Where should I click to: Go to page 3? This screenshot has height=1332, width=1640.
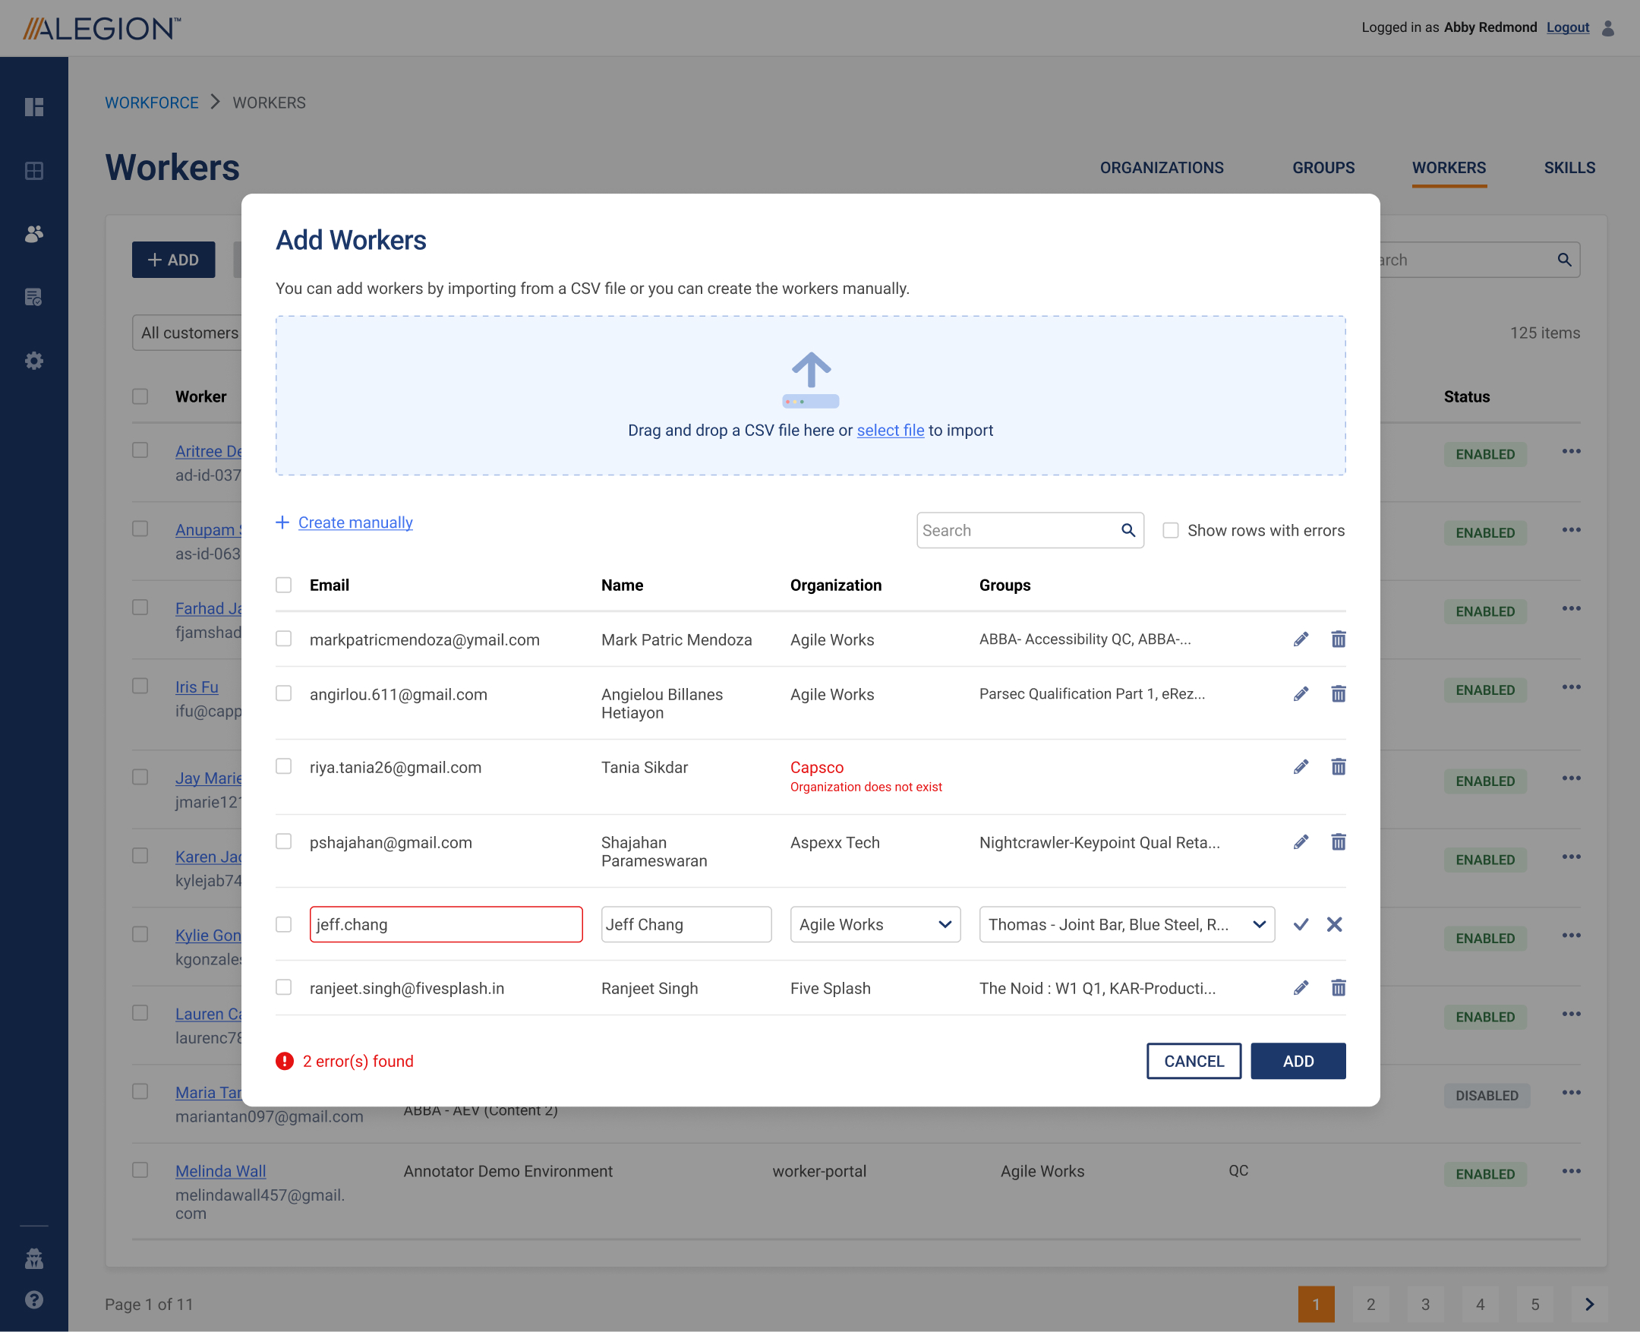click(1425, 1304)
